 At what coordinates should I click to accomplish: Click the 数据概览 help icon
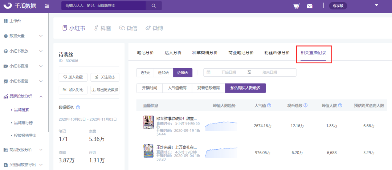tap(78, 108)
